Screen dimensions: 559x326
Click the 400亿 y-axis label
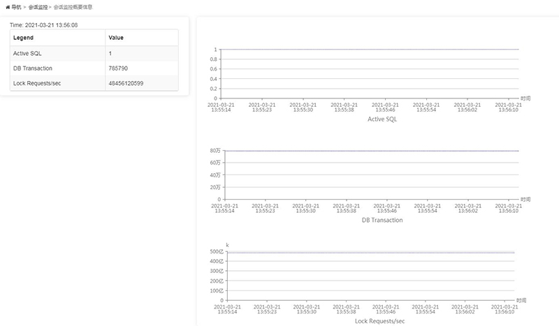coord(217,261)
